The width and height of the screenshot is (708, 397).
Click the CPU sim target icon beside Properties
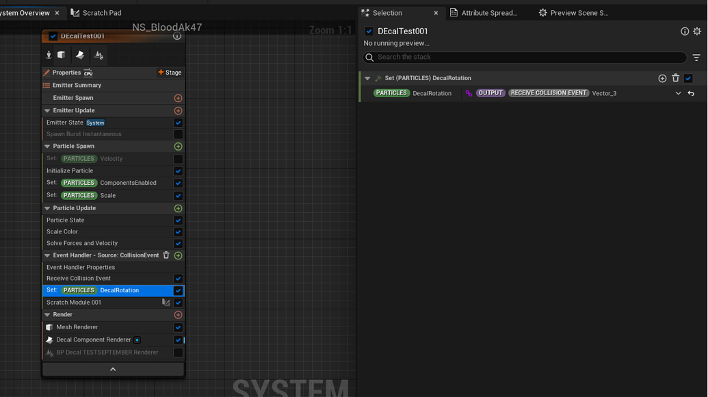88,73
